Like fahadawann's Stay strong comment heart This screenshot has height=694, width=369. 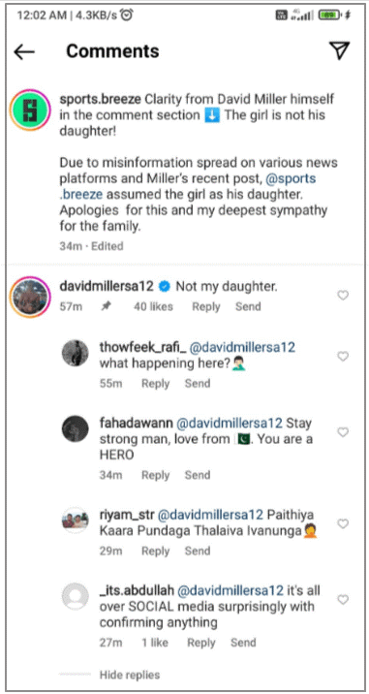(343, 431)
